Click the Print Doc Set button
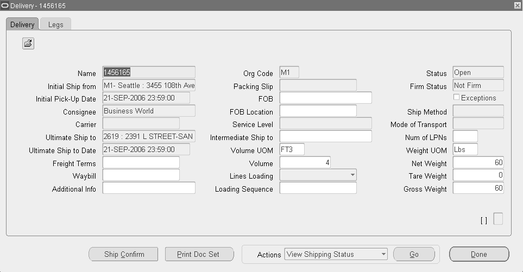523x272 pixels. (199, 254)
